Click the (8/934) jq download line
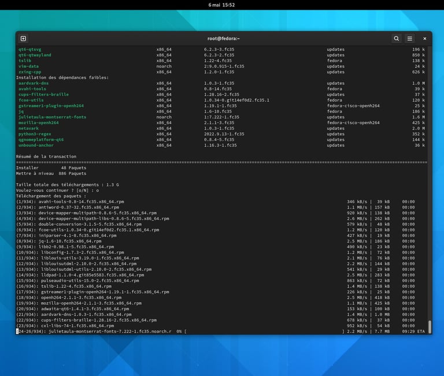 (215, 241)
